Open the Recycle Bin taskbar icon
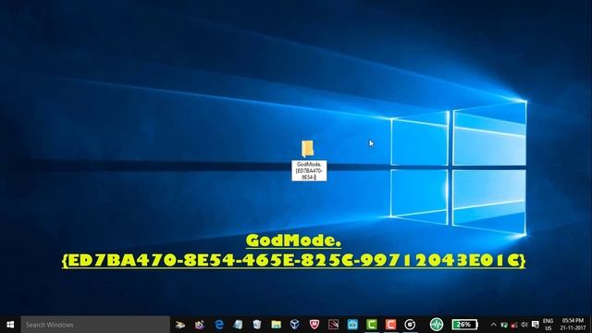The width and height of the screenshot is (592, 333). (257, 325)
